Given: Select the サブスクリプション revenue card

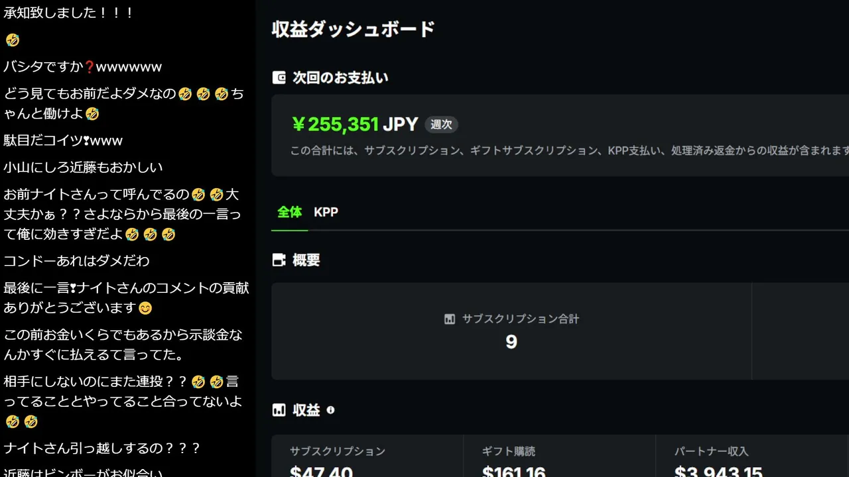Looking at the screenshot, I should click(367, 456).
